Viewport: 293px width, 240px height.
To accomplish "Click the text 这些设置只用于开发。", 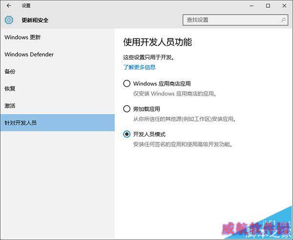I will pyautogui.click(x=149, y=57).
